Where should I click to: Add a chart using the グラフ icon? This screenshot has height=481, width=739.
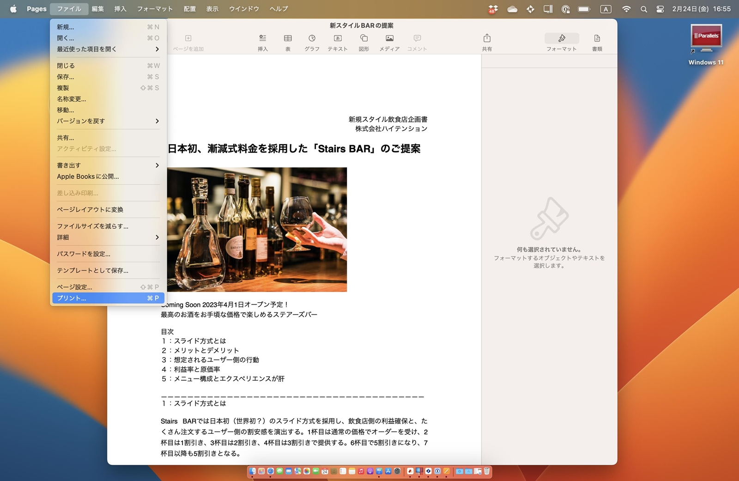click(x=312, y=42)
